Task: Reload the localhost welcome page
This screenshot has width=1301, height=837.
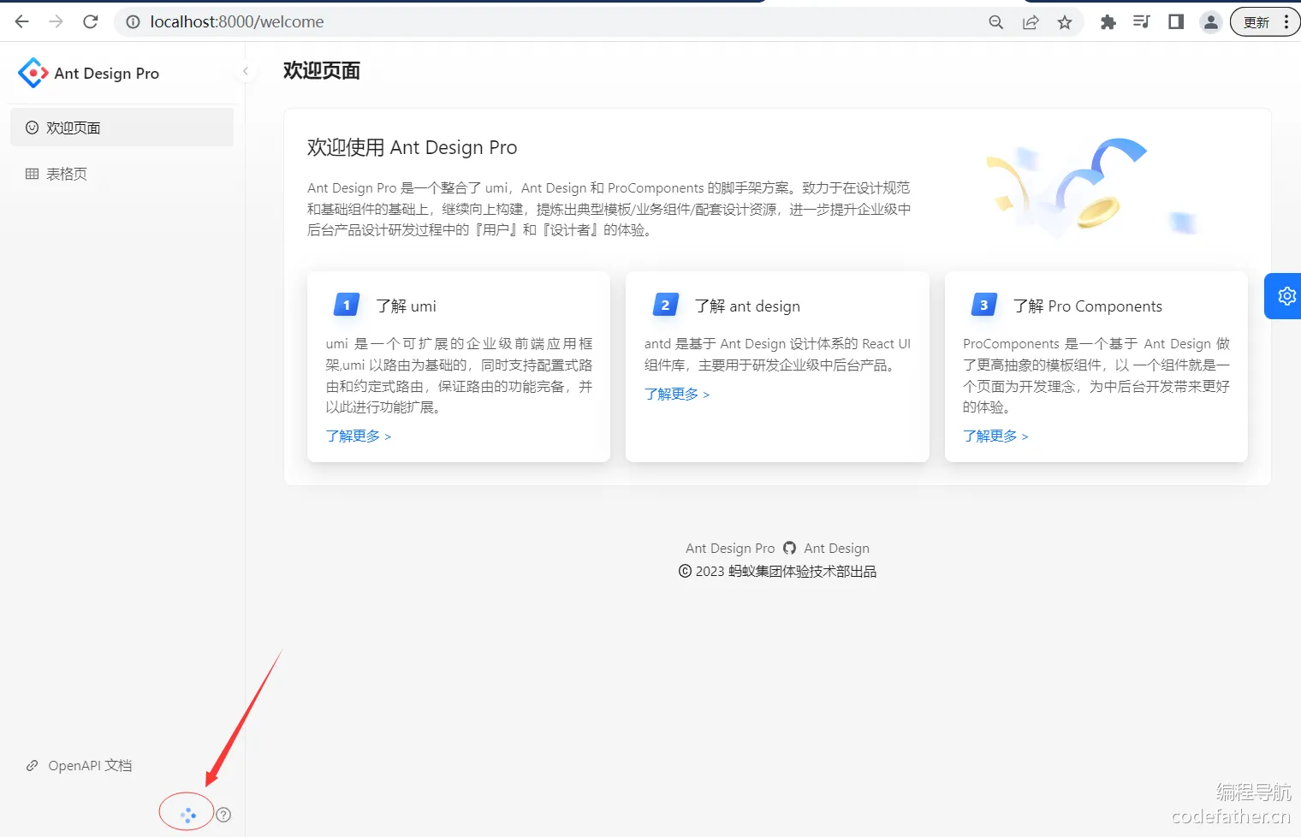Action: click(91, 22)
